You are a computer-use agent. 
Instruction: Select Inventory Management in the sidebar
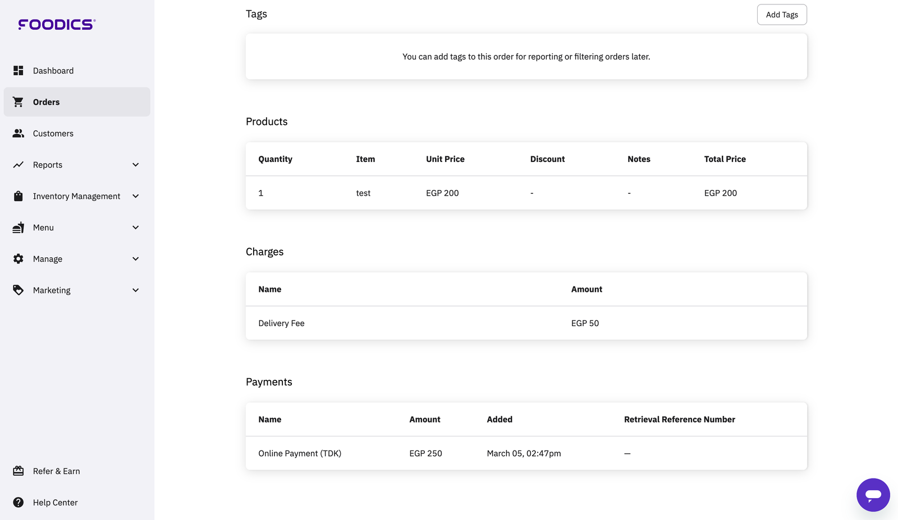coord(77,196)
